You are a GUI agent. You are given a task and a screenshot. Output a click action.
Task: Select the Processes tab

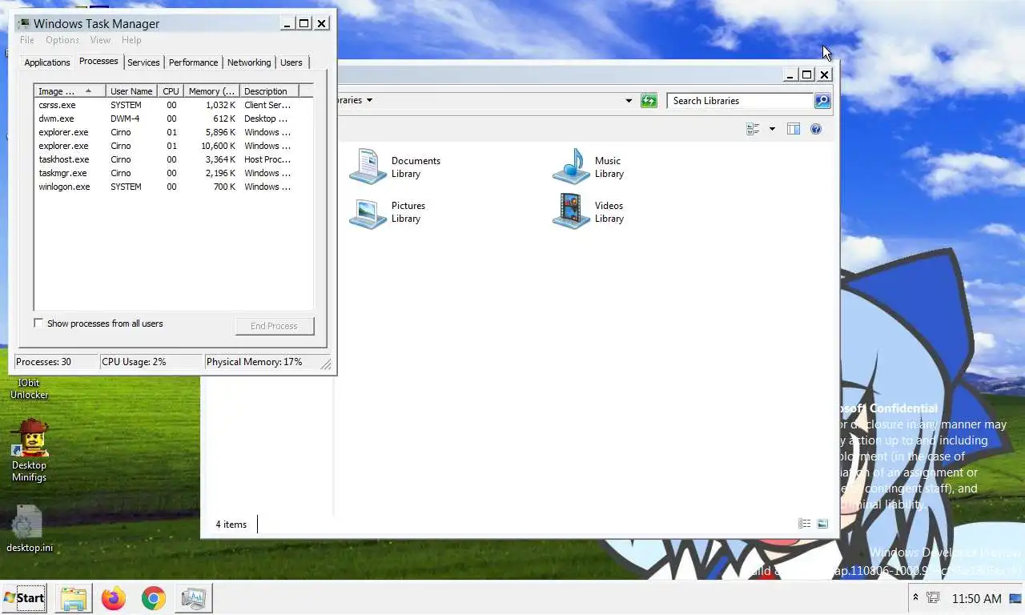tap(98, 61)
